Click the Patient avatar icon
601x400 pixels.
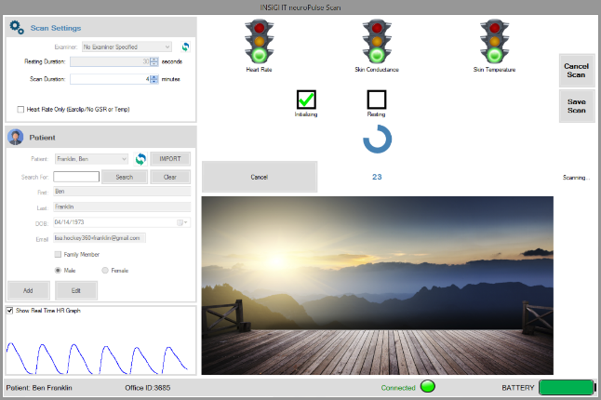click(x=16, y=137)
